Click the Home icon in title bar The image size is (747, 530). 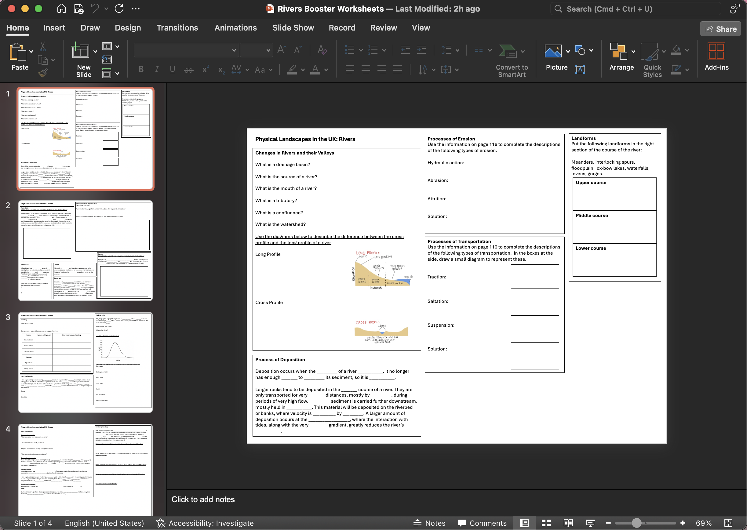click(61, 9)
